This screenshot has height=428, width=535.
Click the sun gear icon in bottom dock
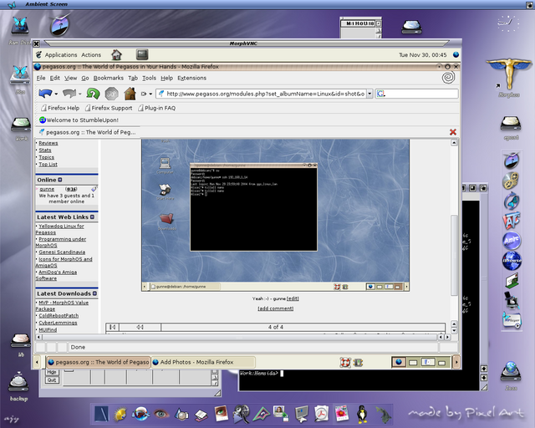(x=120, y=414)
